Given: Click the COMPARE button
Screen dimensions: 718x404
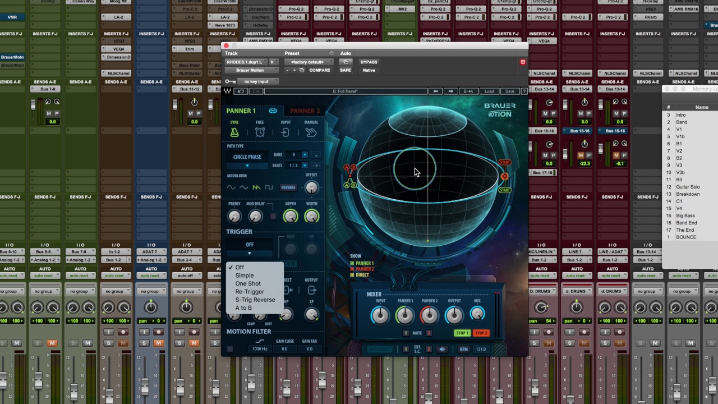Looking at the screenshot, I should [x=320, y=70].
